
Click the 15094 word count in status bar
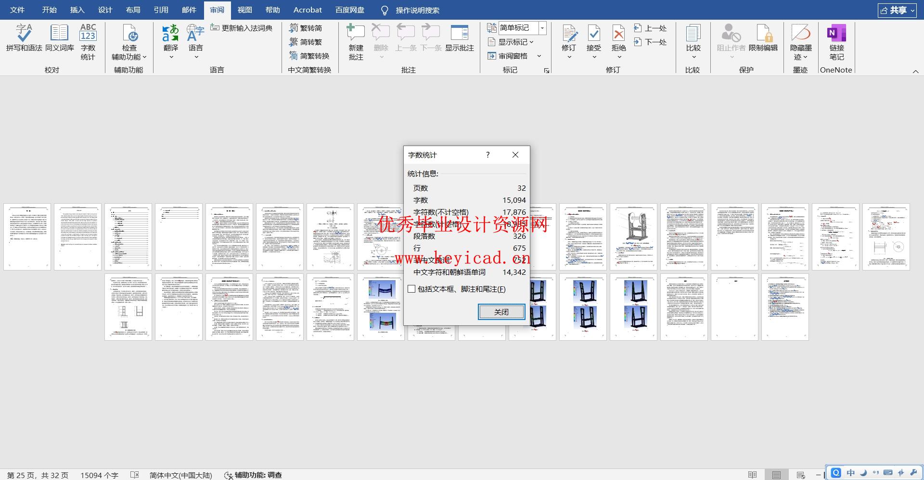(x=99, y=475)
